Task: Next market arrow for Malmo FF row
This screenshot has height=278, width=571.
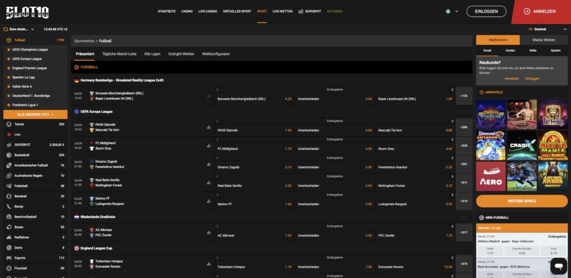Action: pyautogui.click(x=452, y=195)
